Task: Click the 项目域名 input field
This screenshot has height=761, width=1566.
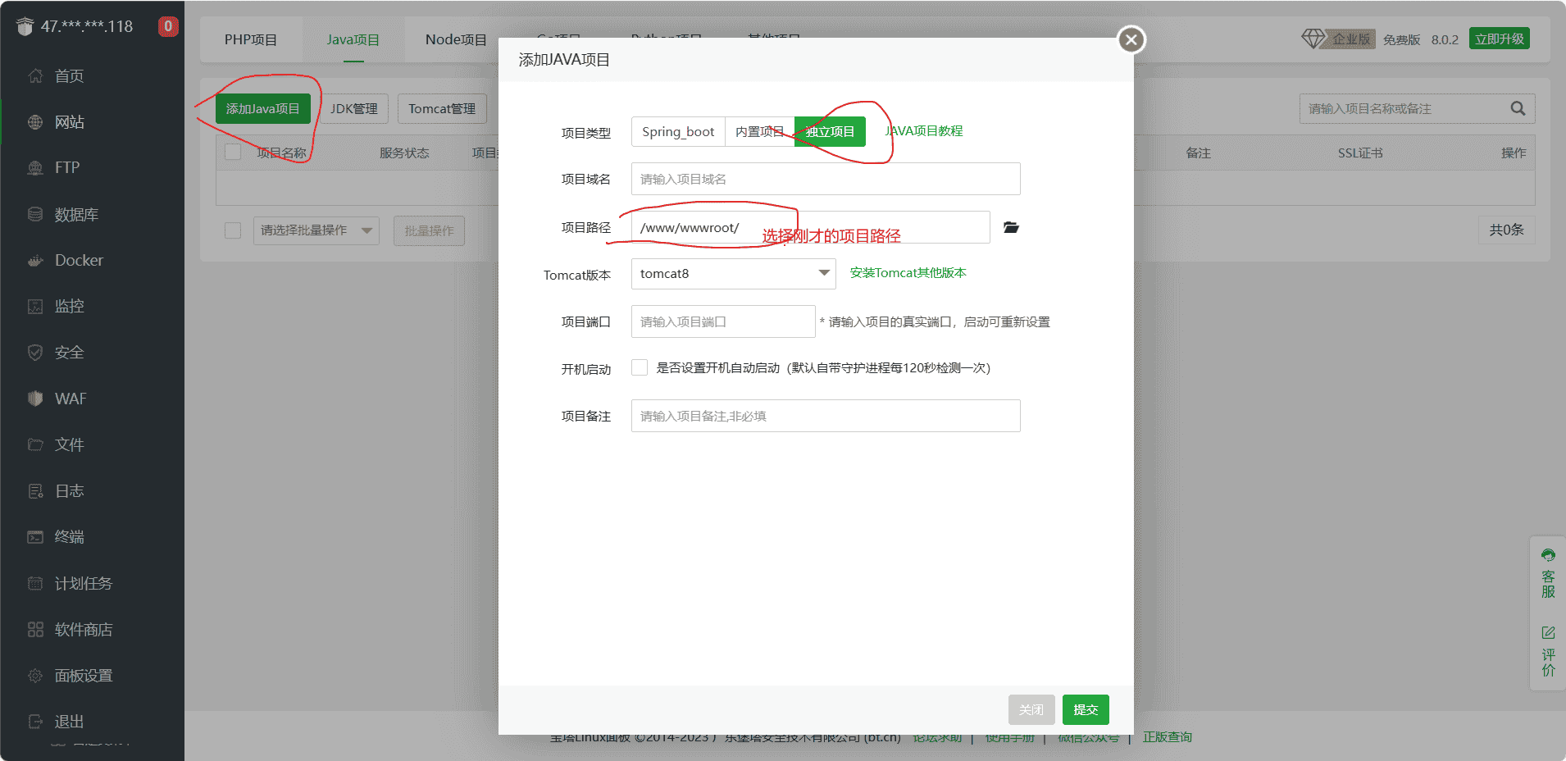Action: coord(824,178)
